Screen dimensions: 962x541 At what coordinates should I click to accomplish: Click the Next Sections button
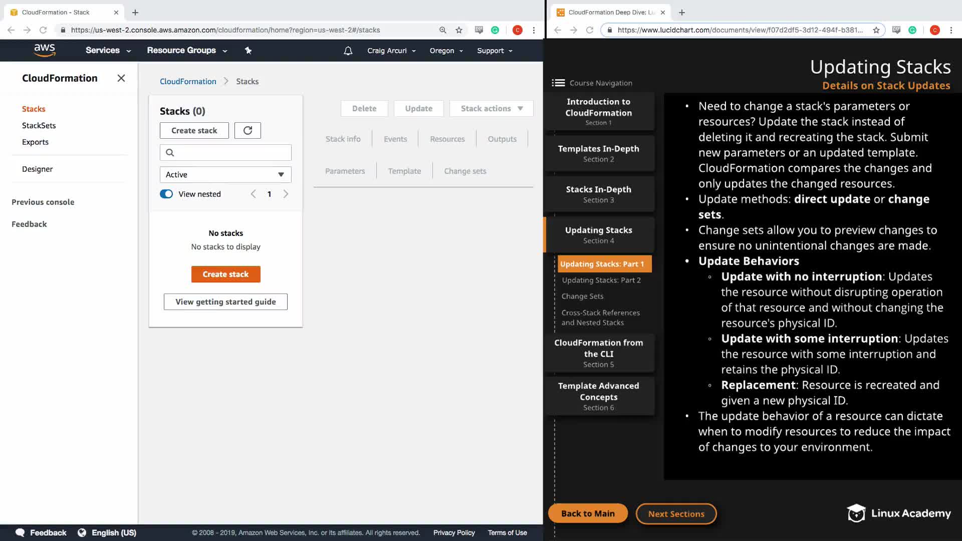[x=676, y=513]
